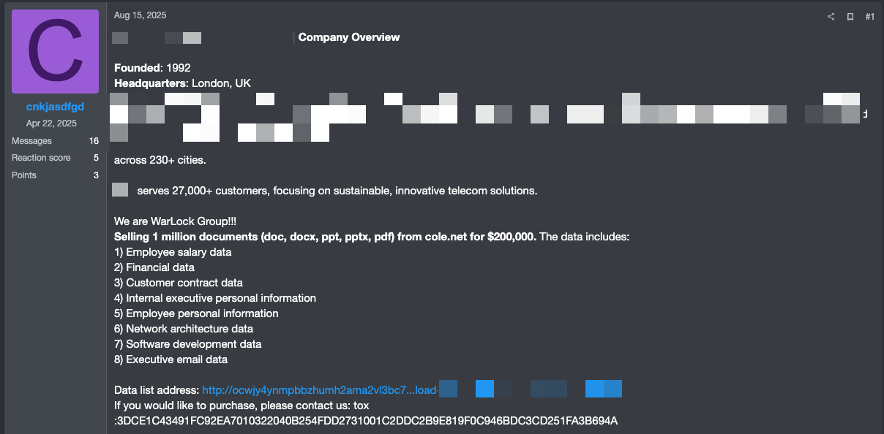
Task: Click the Reaction score label
Action: click(41, 158)
